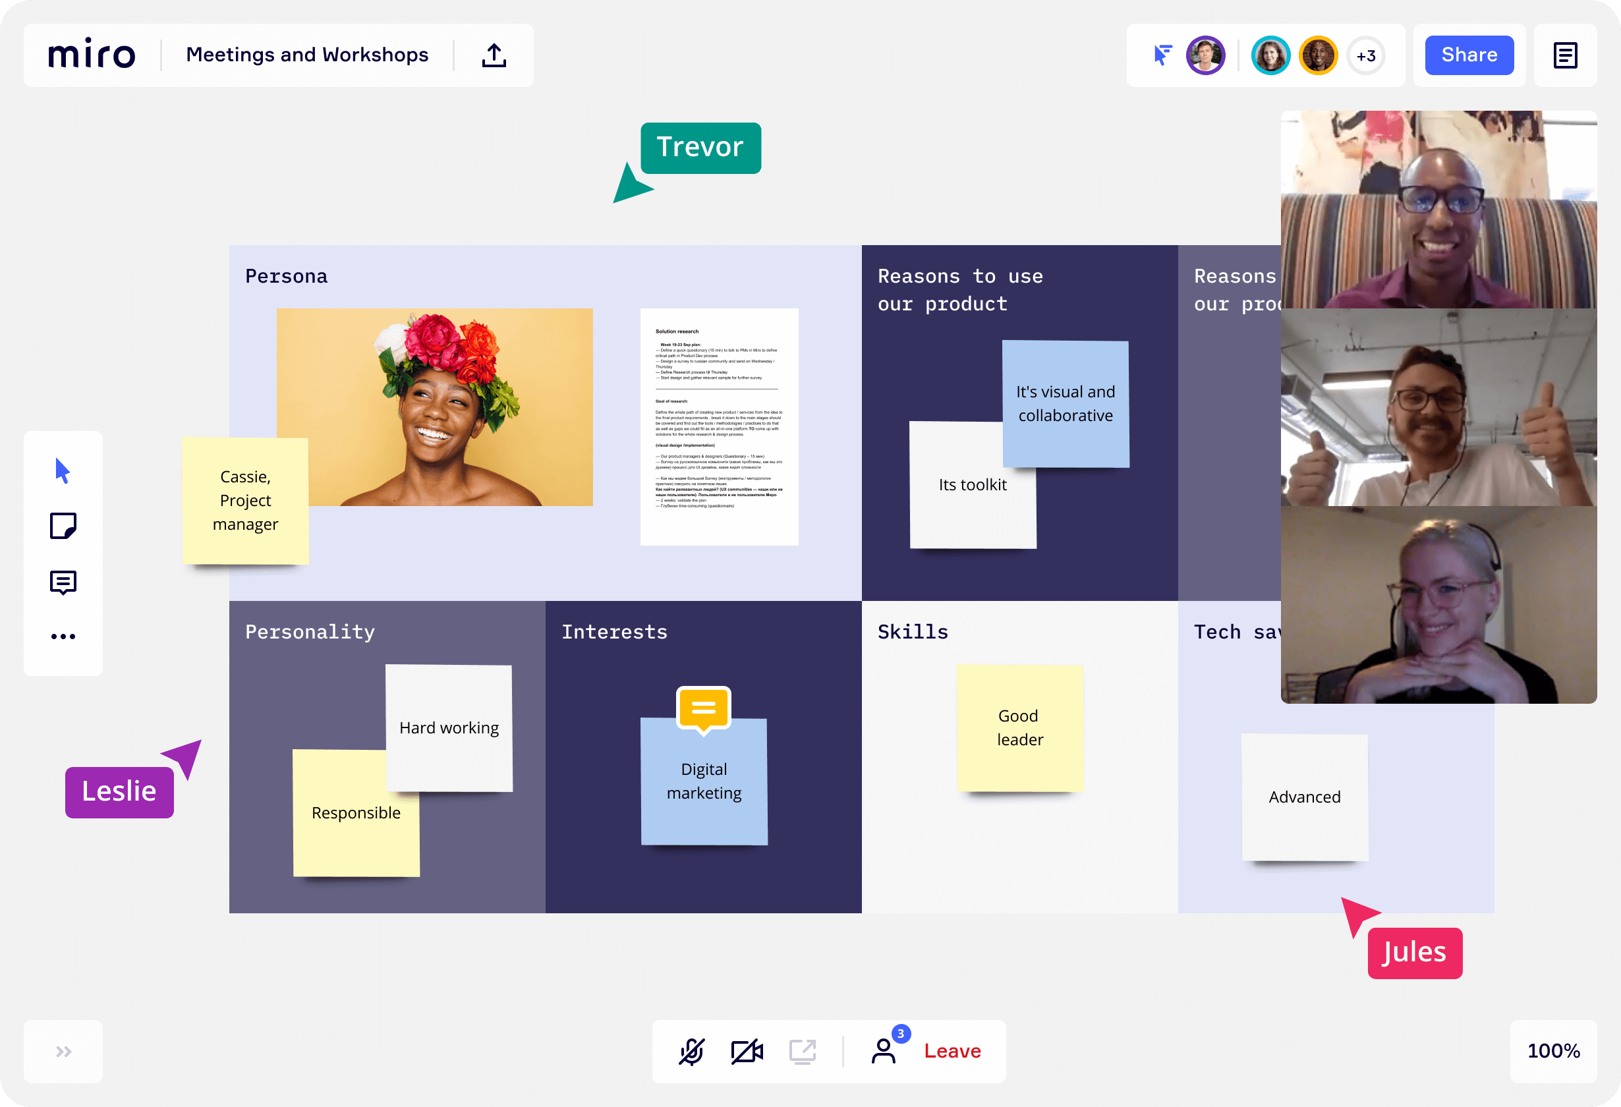The height and width of the screenshot is (1107, 1621).
Task: Click the present/fullscreen icon
Action: click(x=803, y=1052)
